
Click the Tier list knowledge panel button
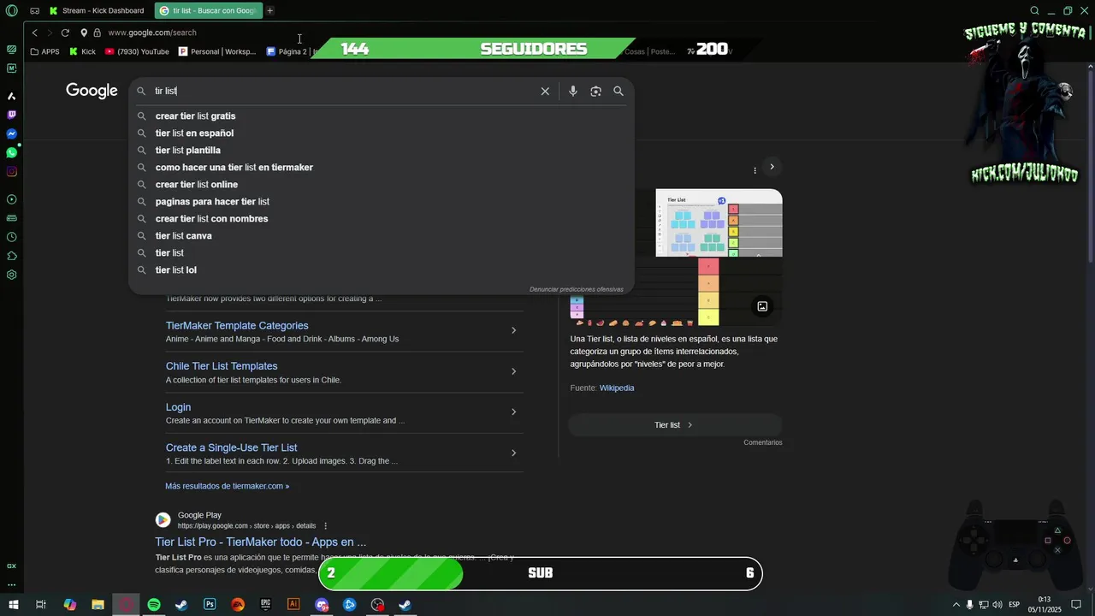[x=675, y=425]
